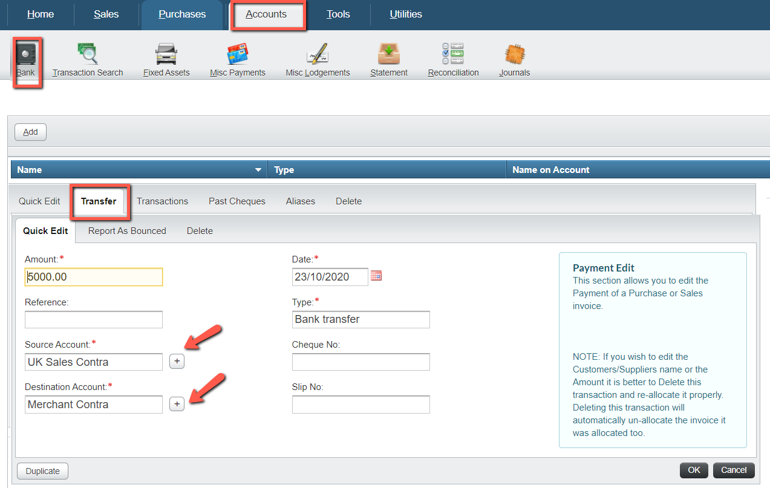Screen dimensions: 770x488
Task: Open the Journals icon
Action: 514,54
